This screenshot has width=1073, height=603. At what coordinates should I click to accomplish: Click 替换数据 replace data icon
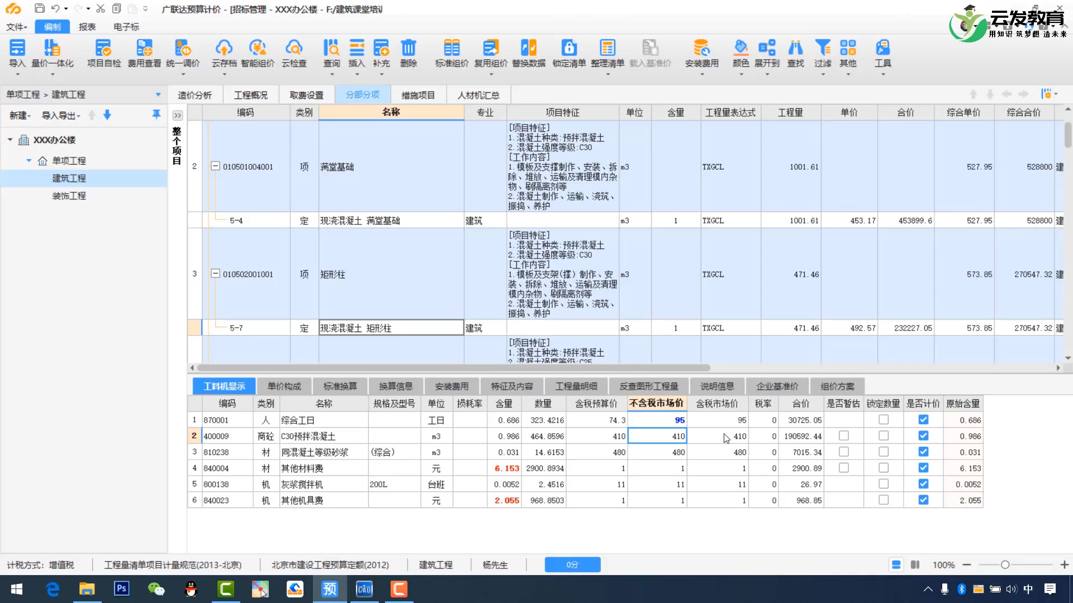tap(529, 54)
